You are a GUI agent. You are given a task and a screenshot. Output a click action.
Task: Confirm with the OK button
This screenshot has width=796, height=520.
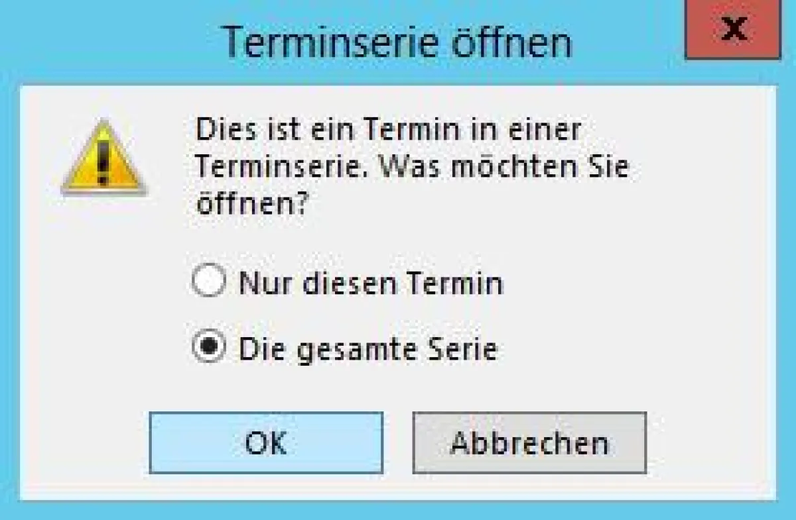click(x=265, y=442)
